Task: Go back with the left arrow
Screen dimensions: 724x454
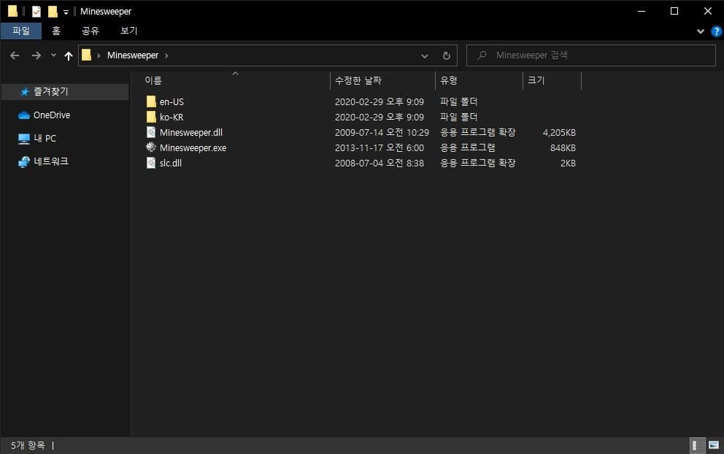Action: [15, 55]
